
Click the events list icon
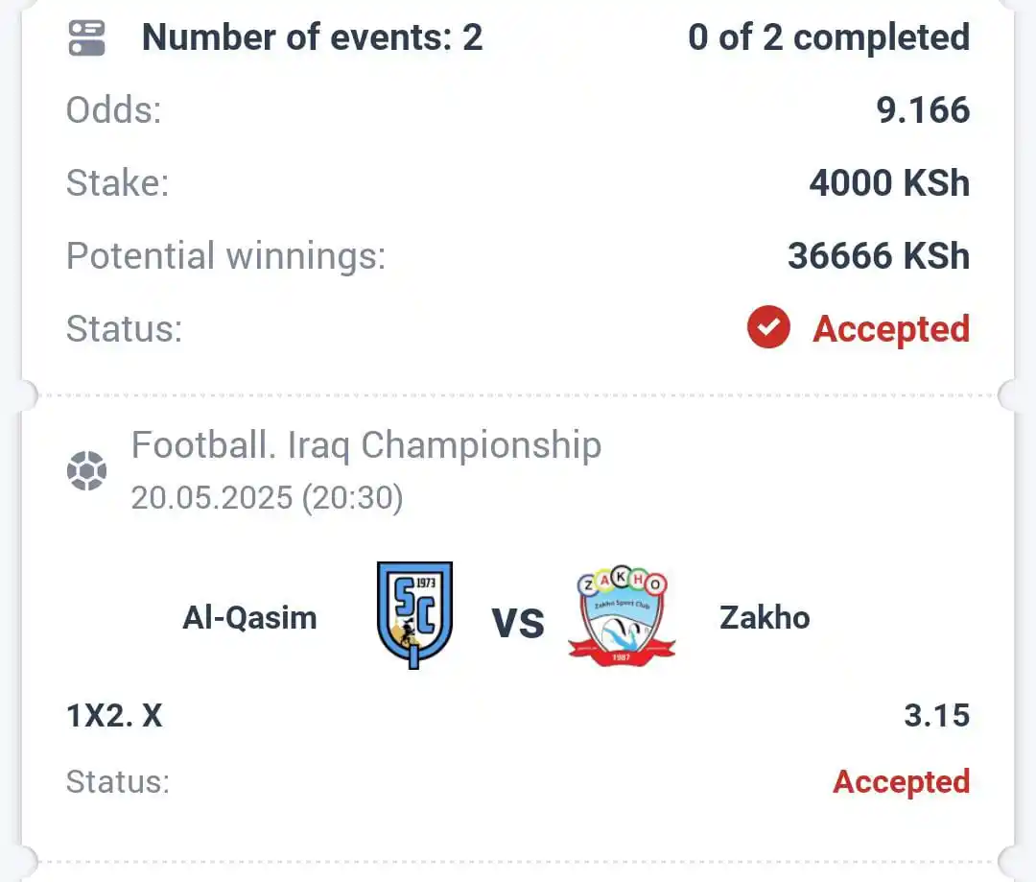coord(86,37)
